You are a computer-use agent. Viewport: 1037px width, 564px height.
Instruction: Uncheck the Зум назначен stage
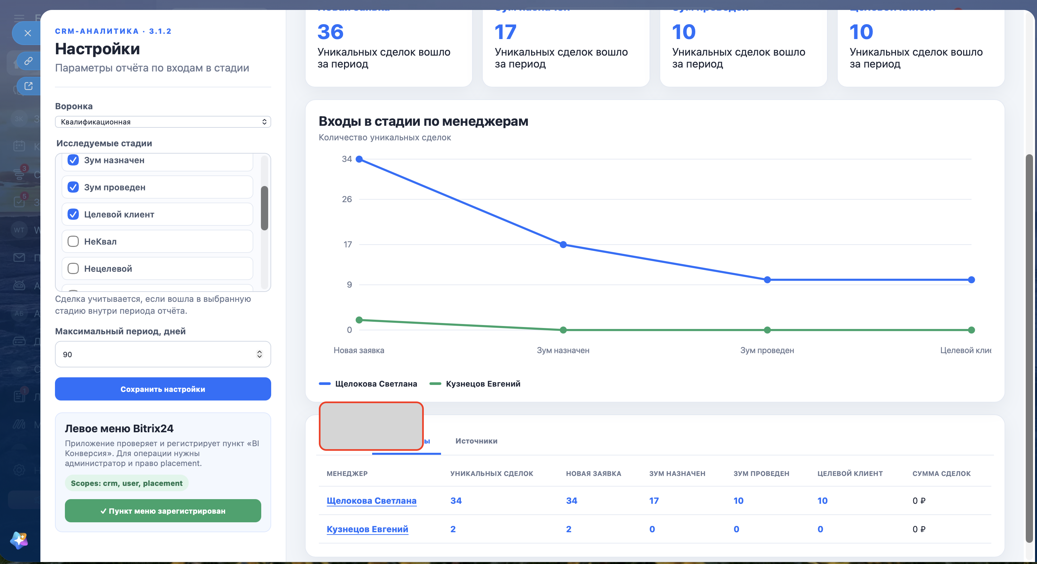(73, 160)
